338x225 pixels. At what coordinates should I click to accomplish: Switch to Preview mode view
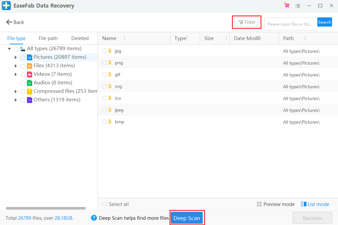pos(276,204)
